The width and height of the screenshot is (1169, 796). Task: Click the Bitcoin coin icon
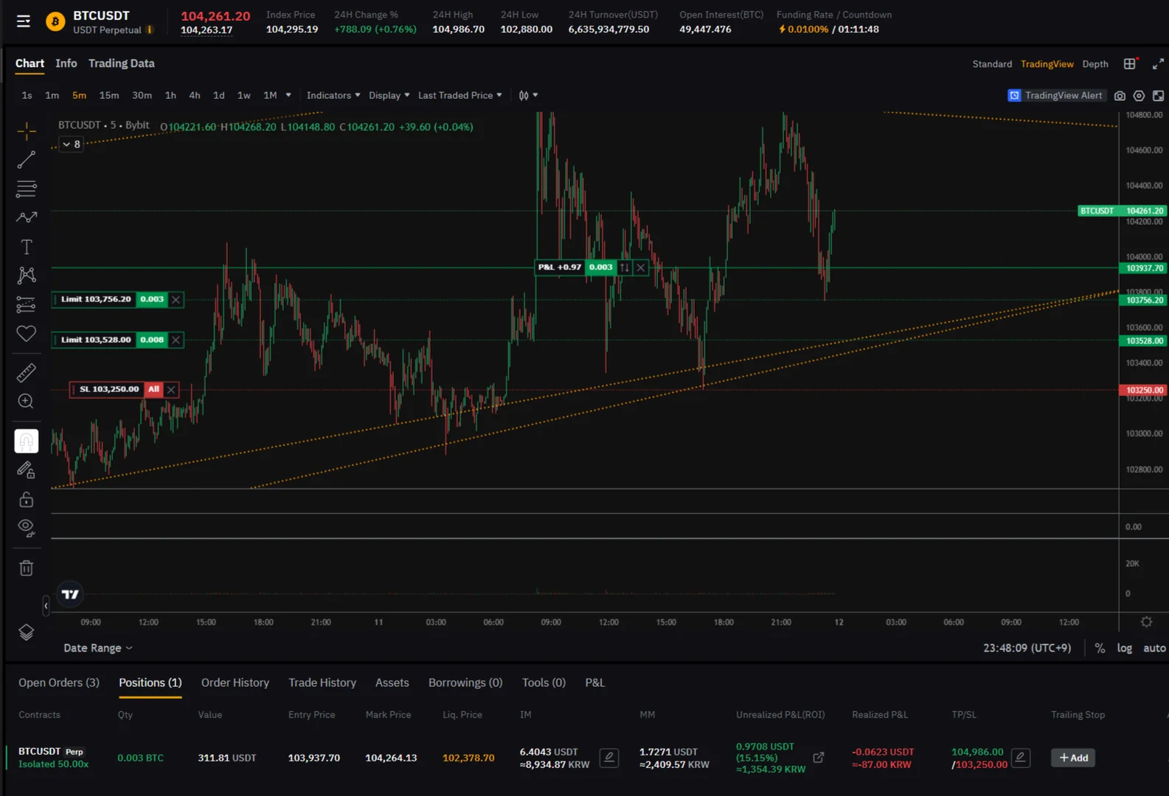pos(55,22)
